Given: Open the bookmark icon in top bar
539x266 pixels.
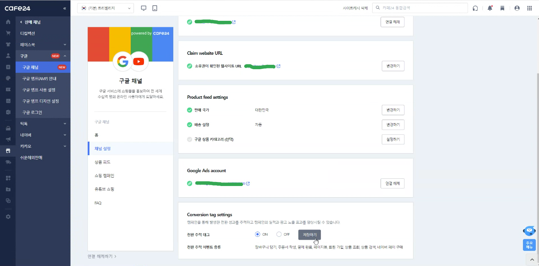Looking at the screenshot, I should 502,8.
